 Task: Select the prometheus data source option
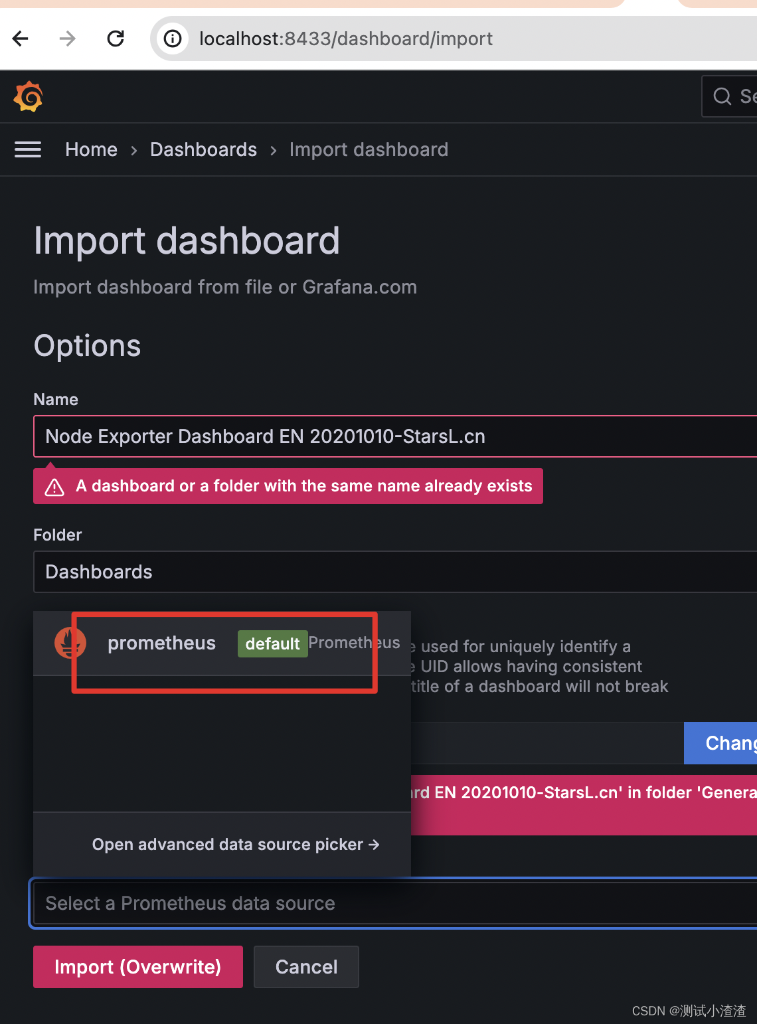222,643
